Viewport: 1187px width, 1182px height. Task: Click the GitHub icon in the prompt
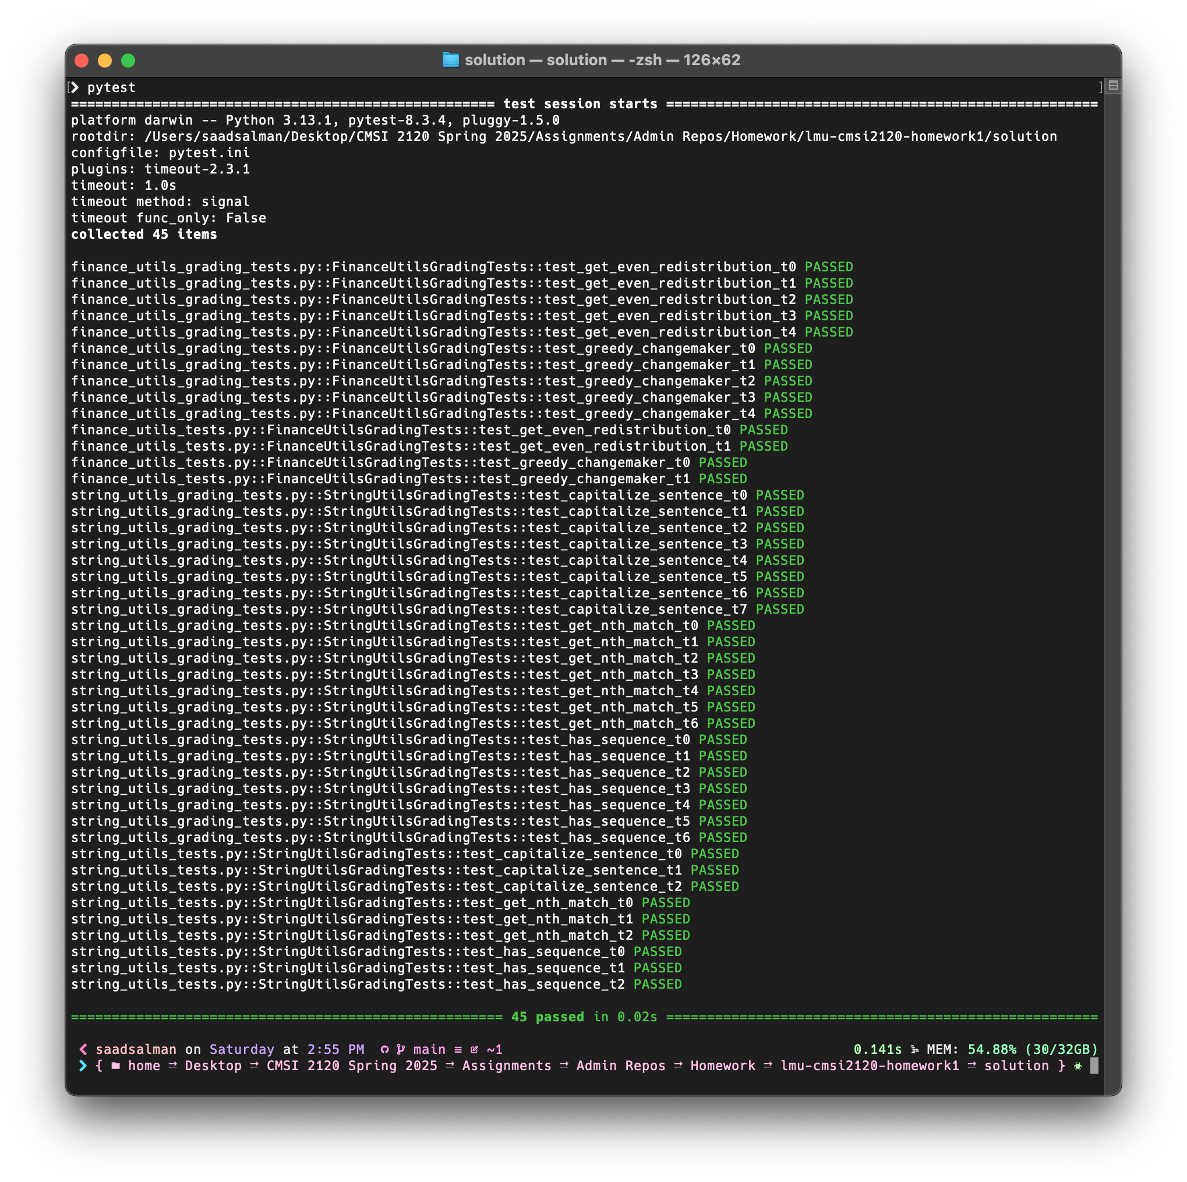click(x=384, y=1049)
